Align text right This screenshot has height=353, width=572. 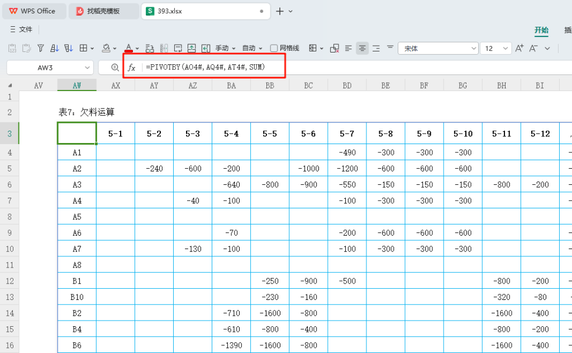376,48
